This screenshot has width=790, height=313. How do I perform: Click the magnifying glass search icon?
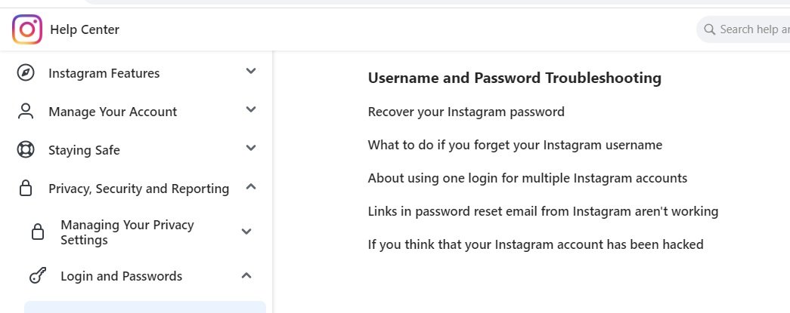point(709,29)
